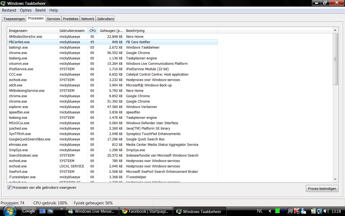Click the power plug battery tray icon

313,211
